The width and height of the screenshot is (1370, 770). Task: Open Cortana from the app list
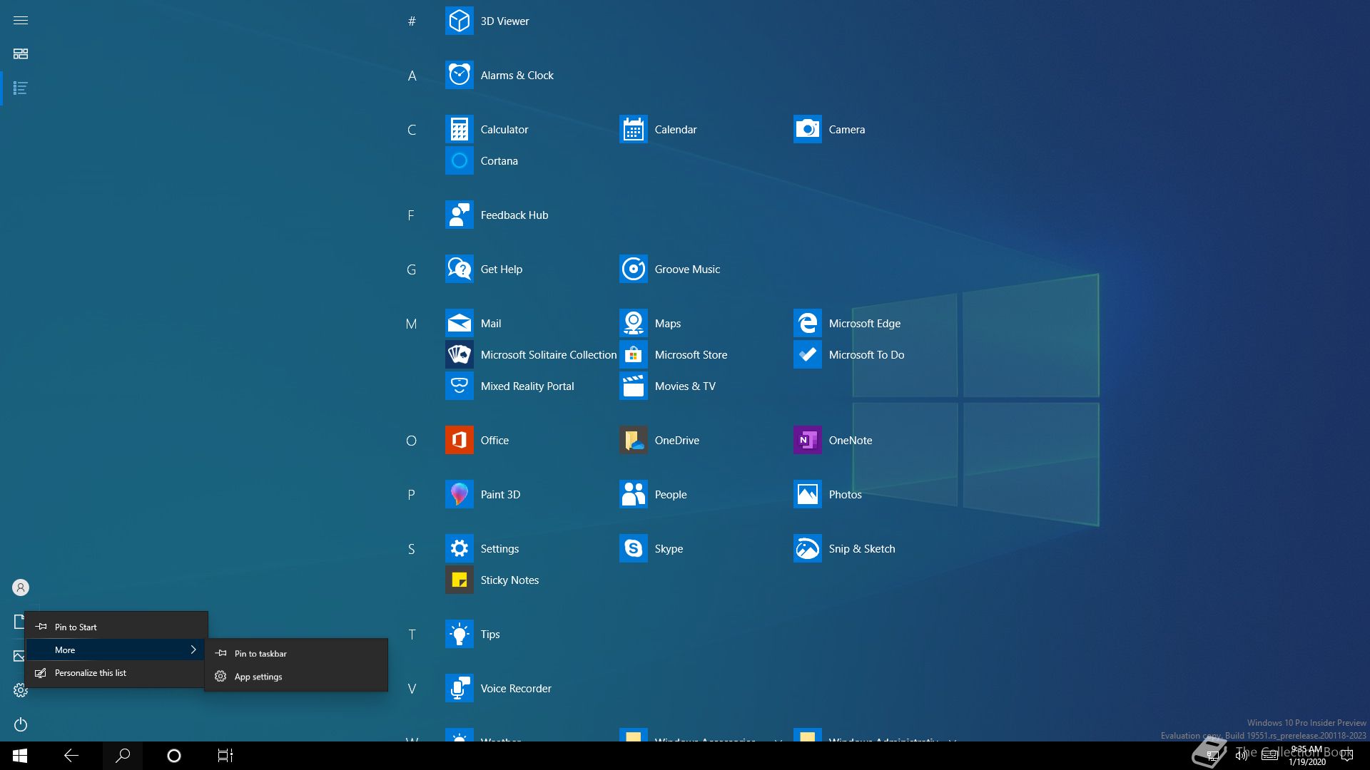(x=459, y=160)
